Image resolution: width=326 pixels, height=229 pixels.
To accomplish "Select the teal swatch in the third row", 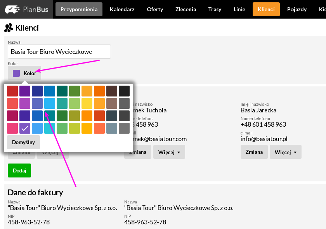I will [x=50, y=116].
